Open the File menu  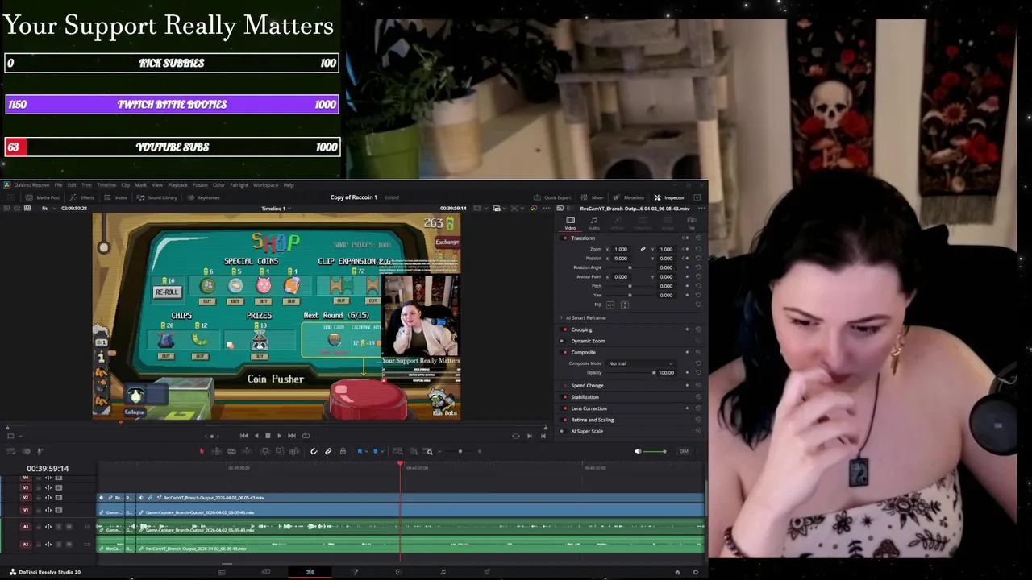58,185
